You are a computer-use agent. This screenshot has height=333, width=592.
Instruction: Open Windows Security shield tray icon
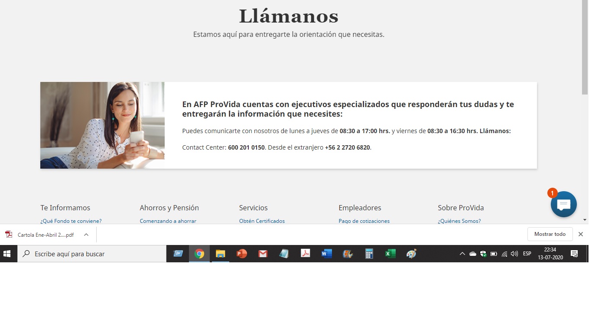[x=483, y=254]
